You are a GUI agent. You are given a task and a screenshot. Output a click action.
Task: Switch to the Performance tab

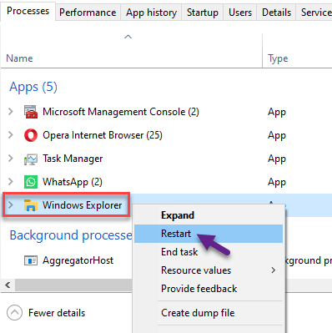(x=88, y=13)
